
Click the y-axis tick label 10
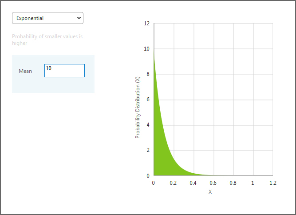pyautogui.click(x=147, y=49)
